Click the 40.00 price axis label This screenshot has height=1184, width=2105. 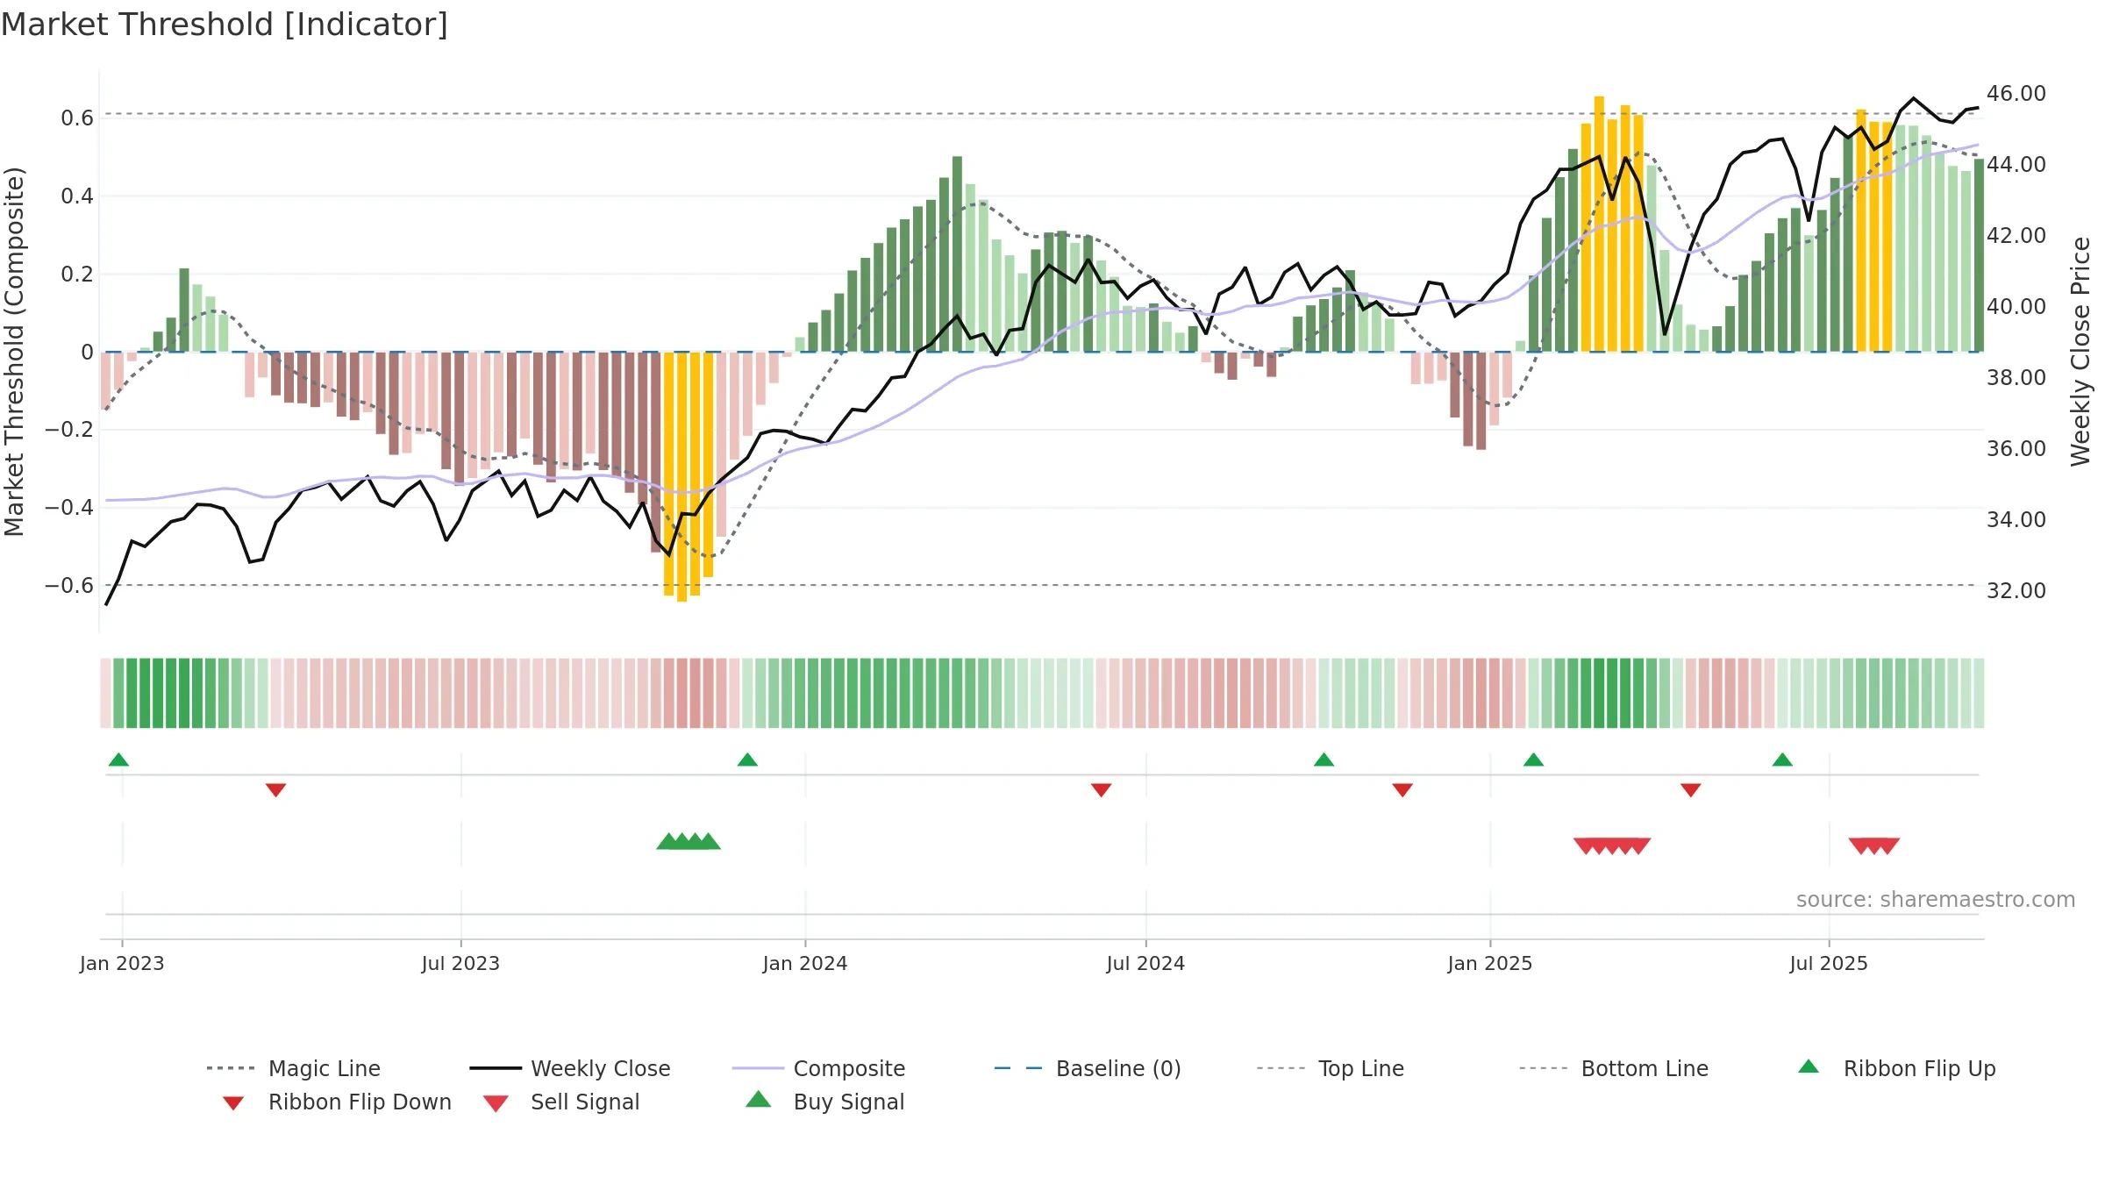2016,306
